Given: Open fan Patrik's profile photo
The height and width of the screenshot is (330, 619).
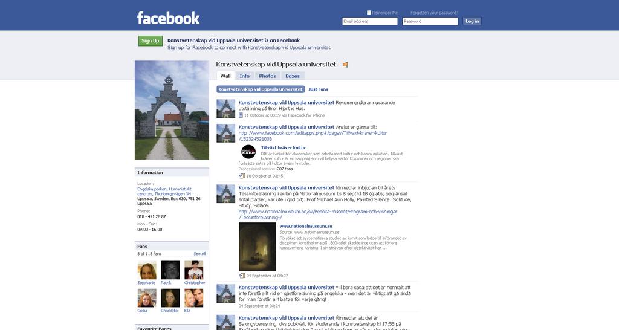Looking at the screenshot, I should click(x=170, y=270).
